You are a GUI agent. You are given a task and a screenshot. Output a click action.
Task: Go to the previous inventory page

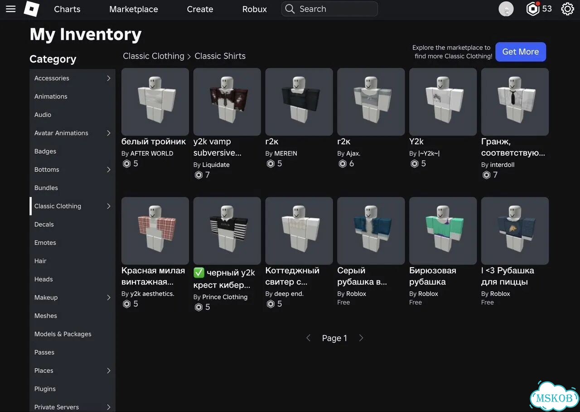coord(309,338)
